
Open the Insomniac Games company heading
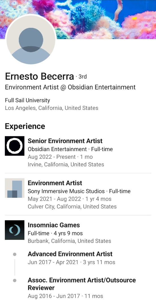coord(54,225)
